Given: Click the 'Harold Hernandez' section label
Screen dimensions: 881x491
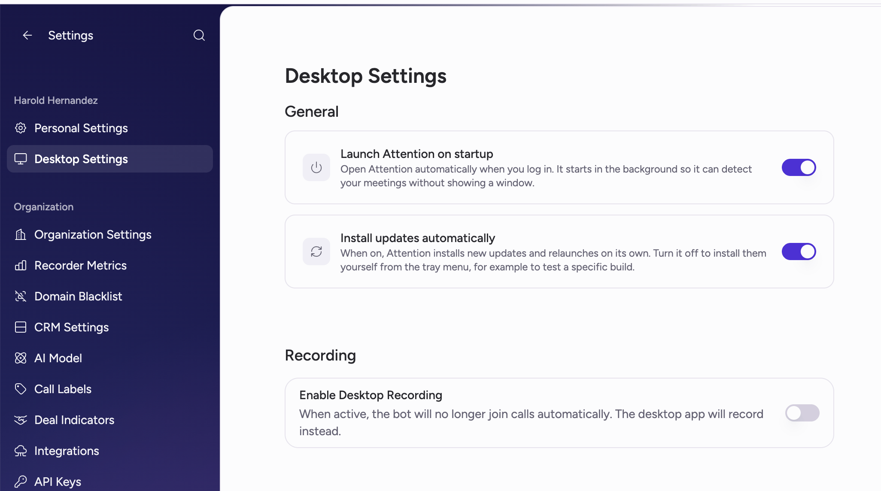Looking at the screenshot, I should pyautogui.click(x=56, y=100).
